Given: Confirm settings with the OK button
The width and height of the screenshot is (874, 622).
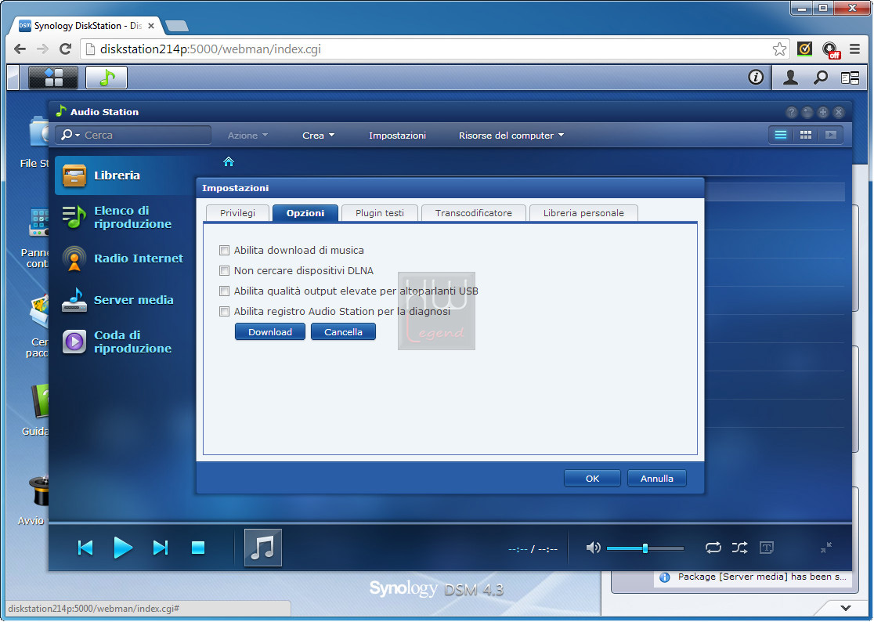Looking at the screenshot, I should (x=592, y=478).
